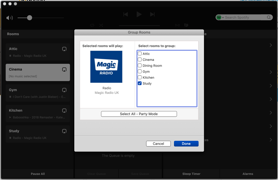Open group icon for Gym room
The width and height of the screenshot is (278, 180).
tap(64, 90)
